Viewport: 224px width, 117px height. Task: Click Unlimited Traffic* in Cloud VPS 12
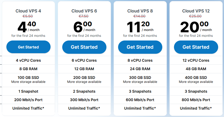tap(196, 108)
